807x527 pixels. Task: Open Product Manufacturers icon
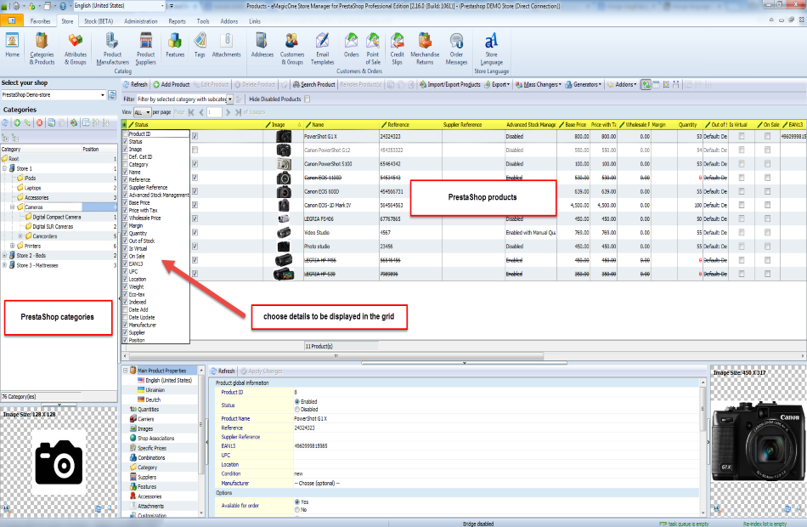pos(112,48)
